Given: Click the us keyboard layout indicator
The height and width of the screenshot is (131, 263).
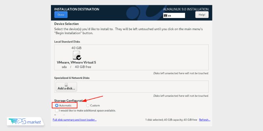Looking at the screenshot, I should point(174,15).
